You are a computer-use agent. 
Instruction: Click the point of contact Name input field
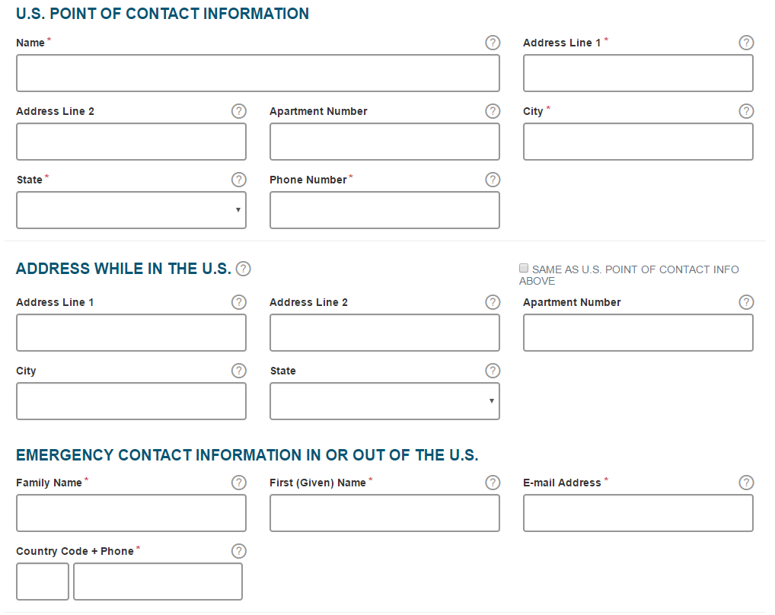257,73
